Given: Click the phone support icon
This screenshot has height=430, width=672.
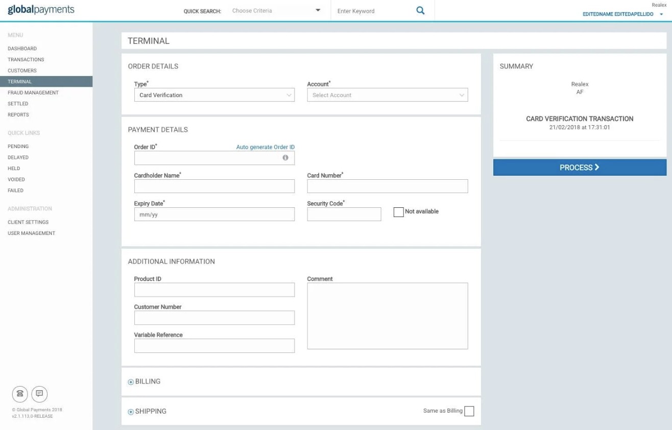Looking at the screenshot, I should [x=20, y=394].
